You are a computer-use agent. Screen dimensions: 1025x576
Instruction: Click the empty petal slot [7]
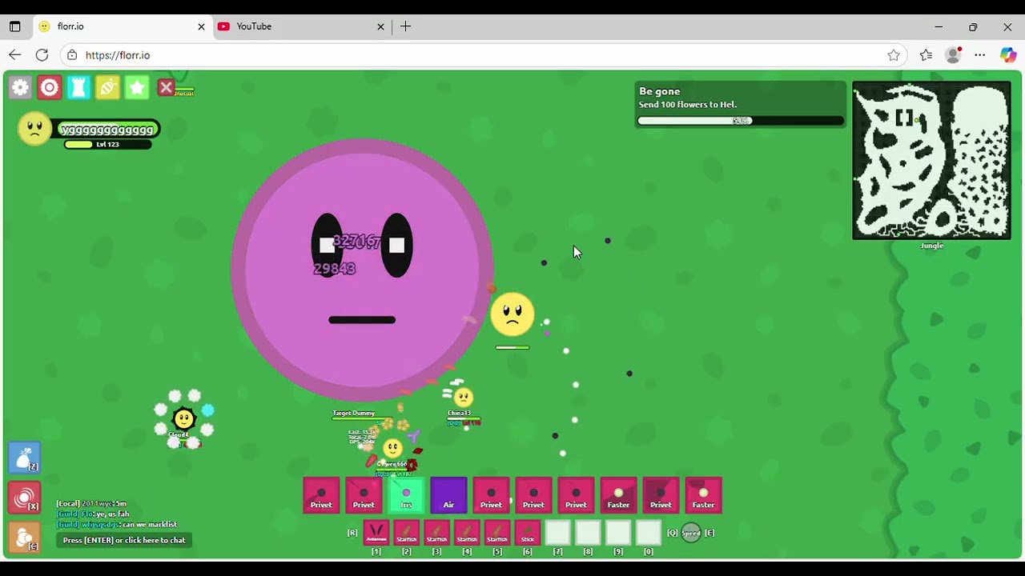558,532
